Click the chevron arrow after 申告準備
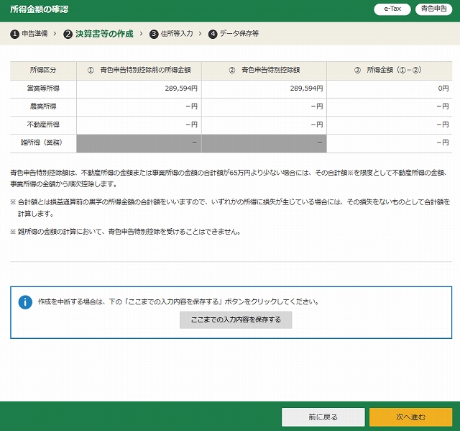460x431 pixels. [x=55, y=34]
